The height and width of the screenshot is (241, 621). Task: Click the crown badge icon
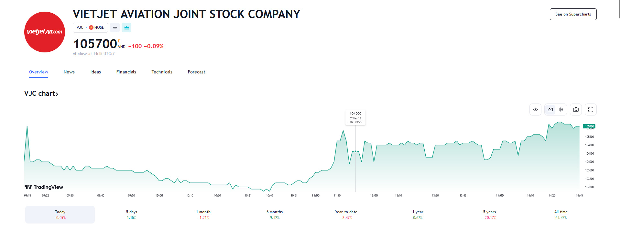126,28
